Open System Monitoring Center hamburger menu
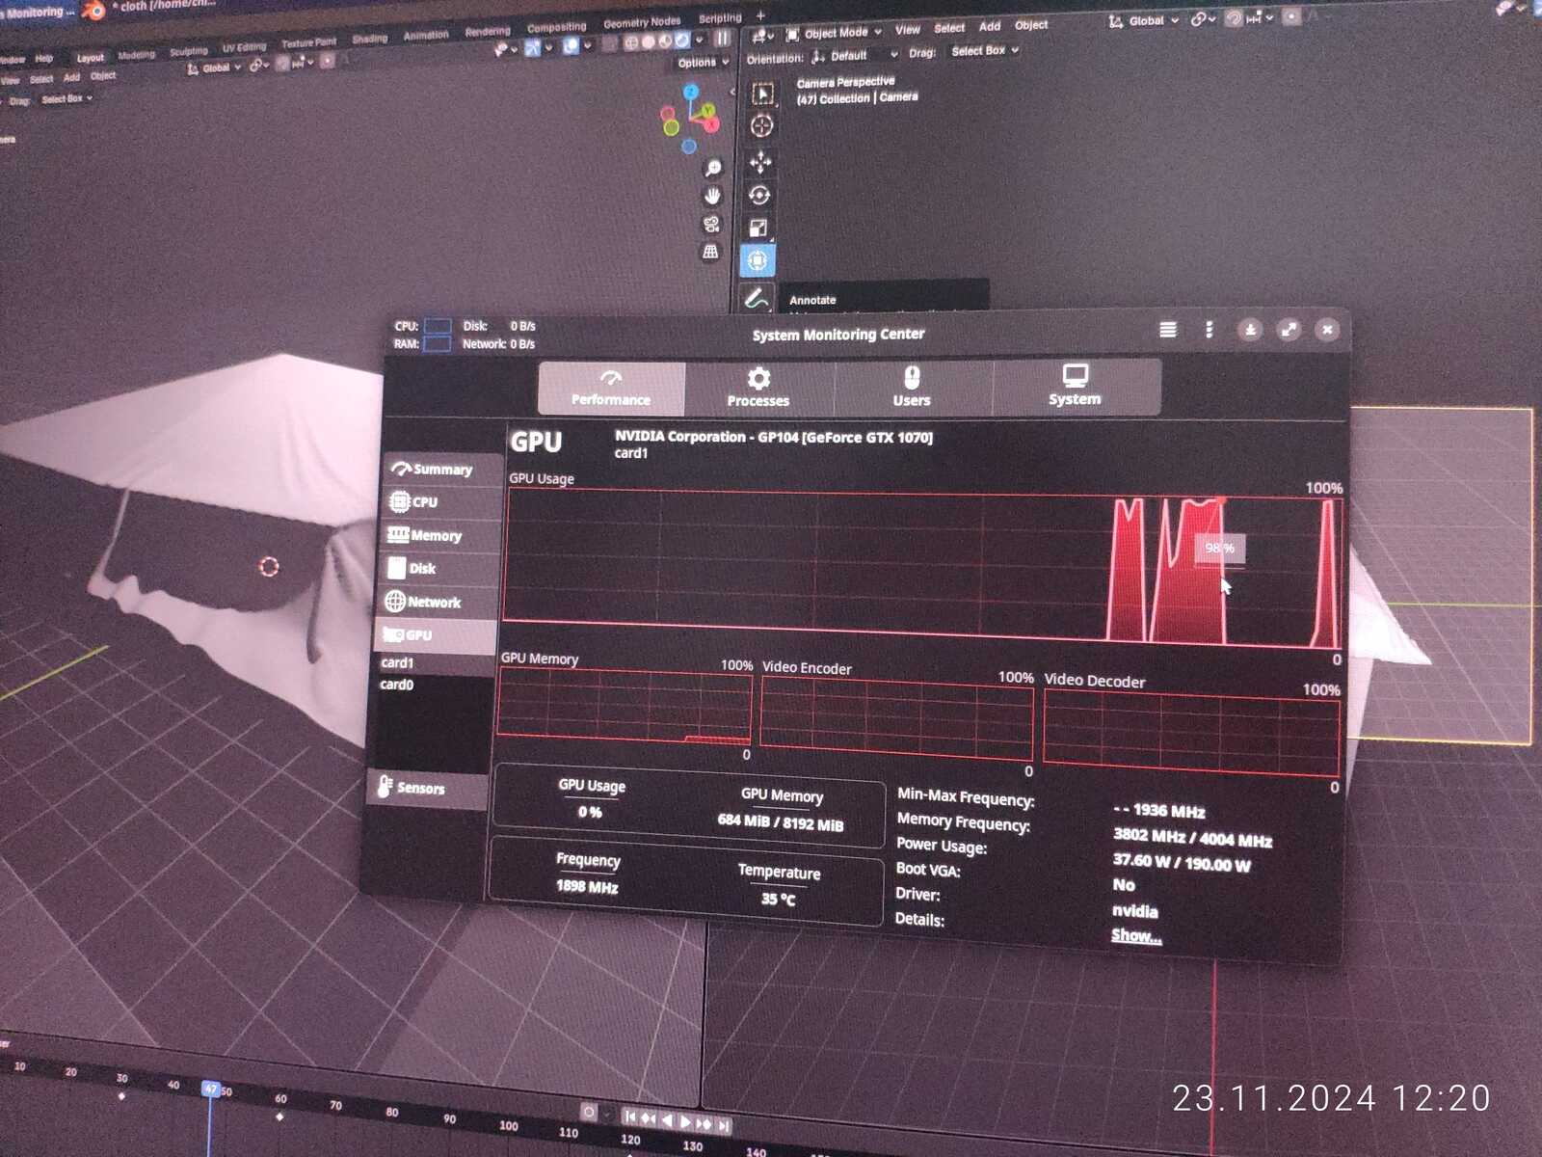Viewport: 1542px width, 1157px height. [x=1167, y=330]
